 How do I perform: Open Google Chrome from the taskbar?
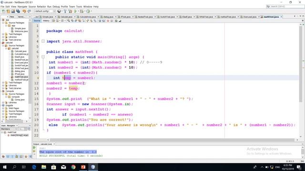(x=73, y=167)
